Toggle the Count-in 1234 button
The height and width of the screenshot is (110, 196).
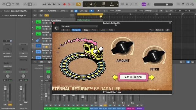click(x=144, y=4)
